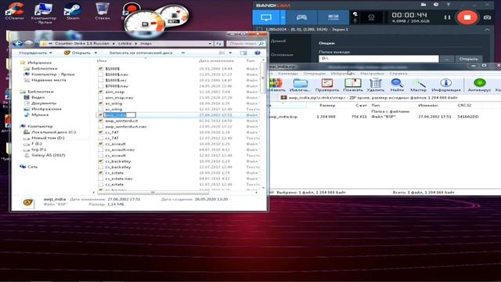Open arrow next to Открыть in Explorer toolbar
Image resolution: width=501 pixels, height=282 pixels.
tap(96, 52)
